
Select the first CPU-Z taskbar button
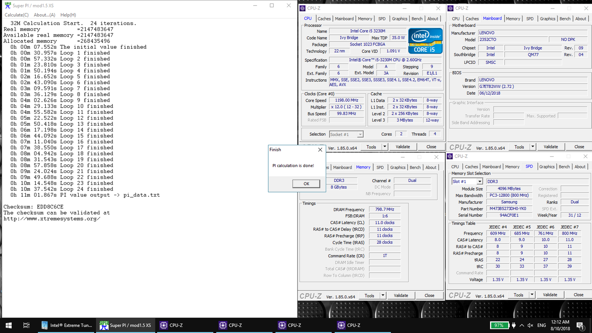pyautogui.click(x=185, y=325)
